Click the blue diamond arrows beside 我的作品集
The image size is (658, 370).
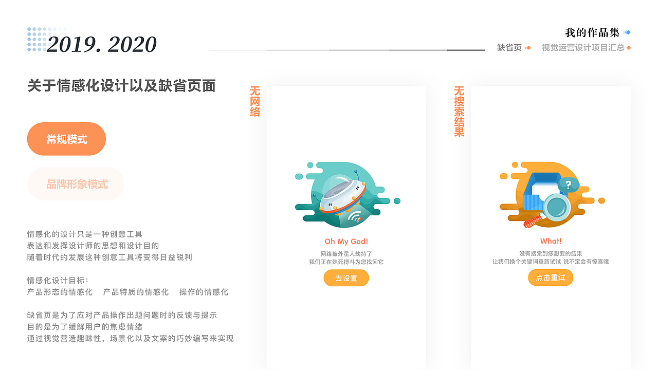(x=626, y=31)
